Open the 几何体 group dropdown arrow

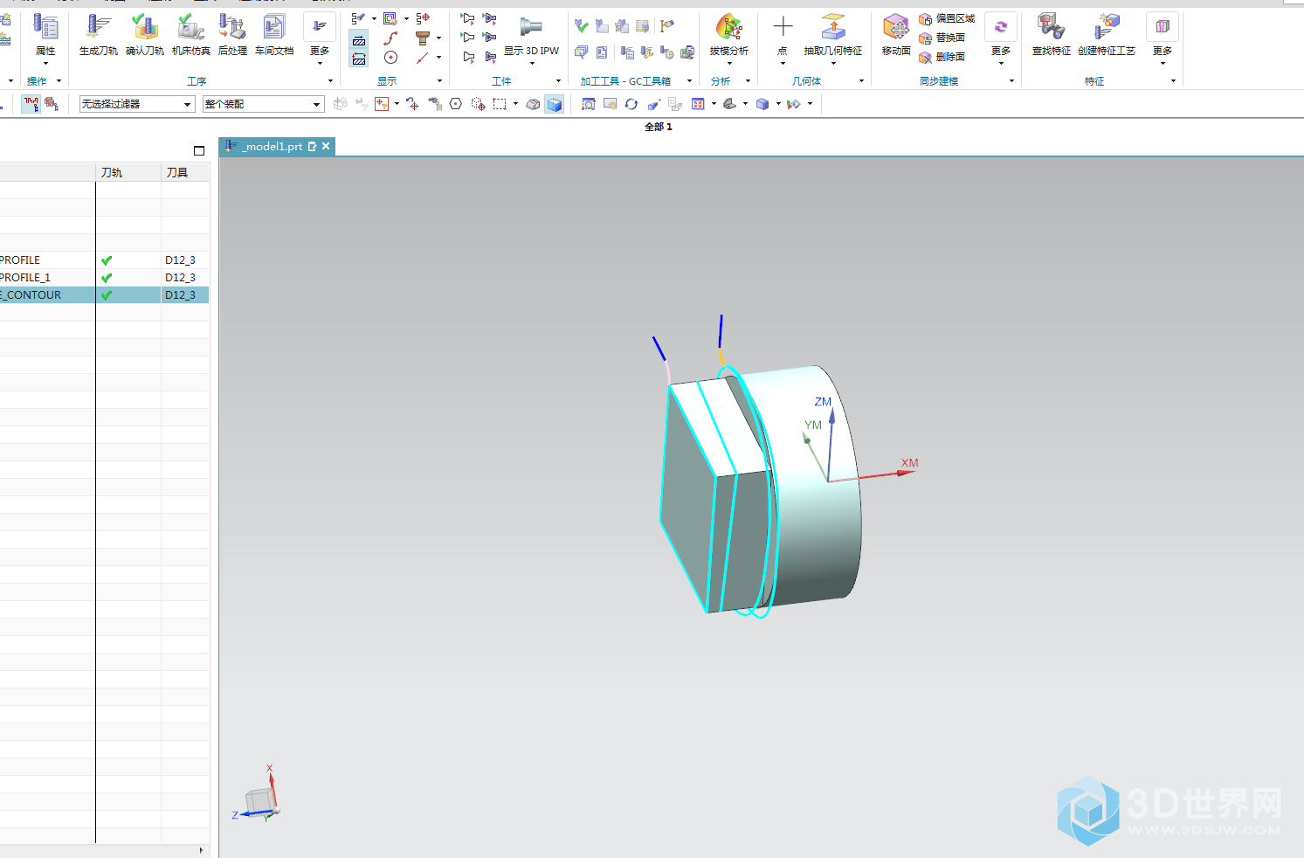tap(861, 81)
